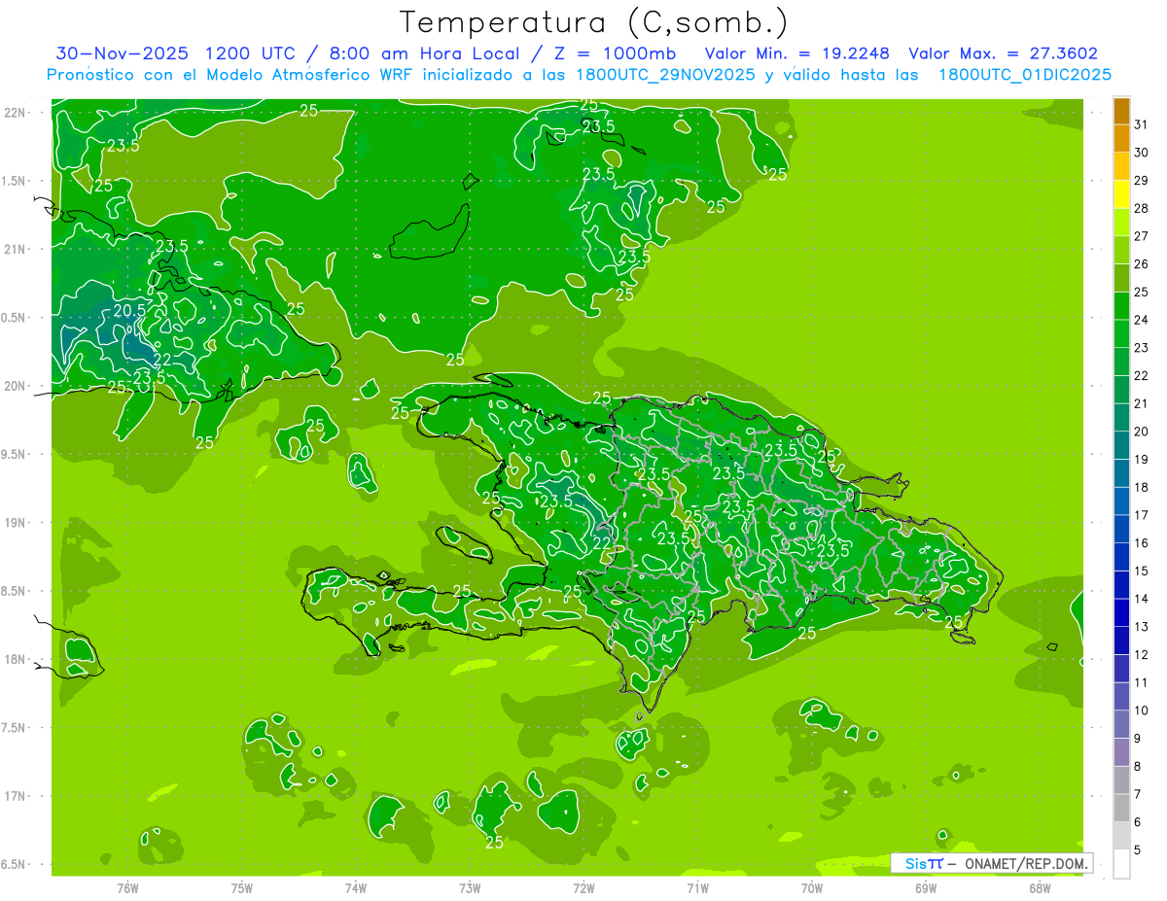Click the '19N' latitude axis label
The image size is (1167, 901).
[14, 522]
